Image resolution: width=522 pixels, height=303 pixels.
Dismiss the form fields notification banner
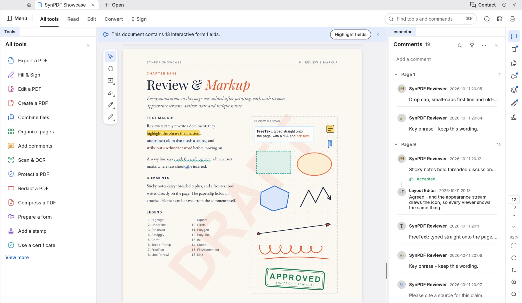point(378,35)
